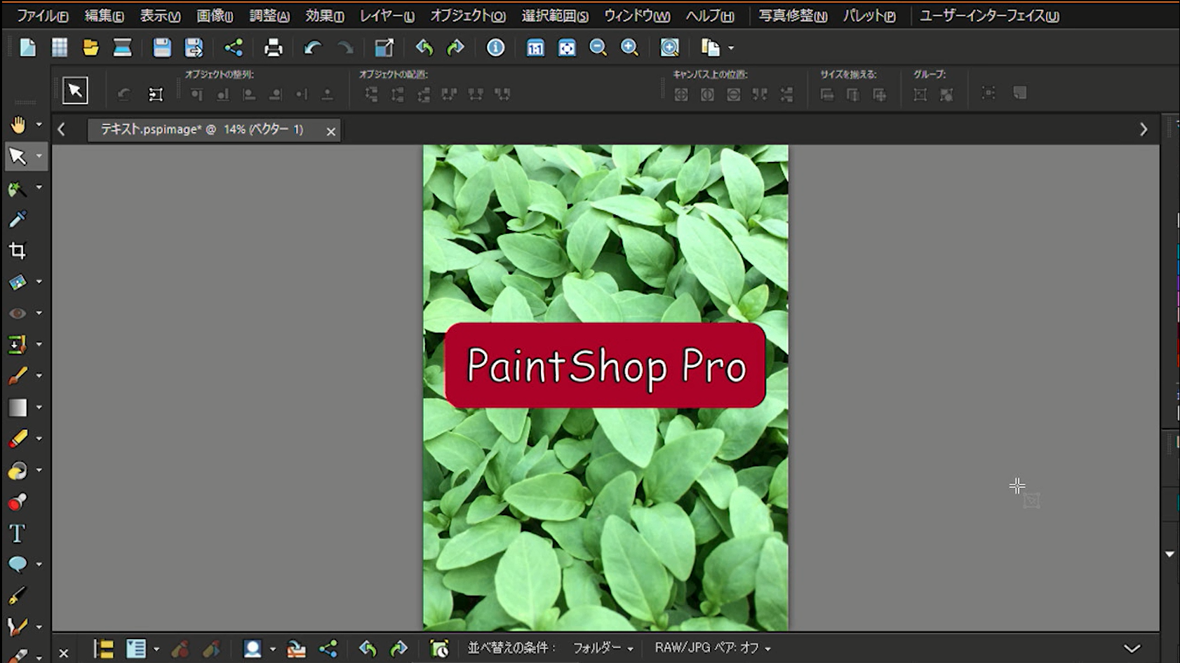The image size is (1180, 663).
Task: Select the Crop tool
Action: click(18, 251)
